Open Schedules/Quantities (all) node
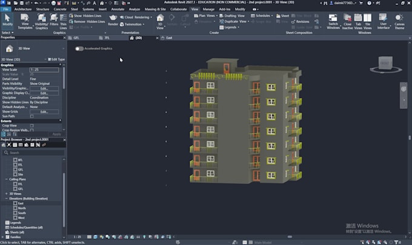Image resolution: width=412 pixels, height=245 pixels. click(26, 227)
